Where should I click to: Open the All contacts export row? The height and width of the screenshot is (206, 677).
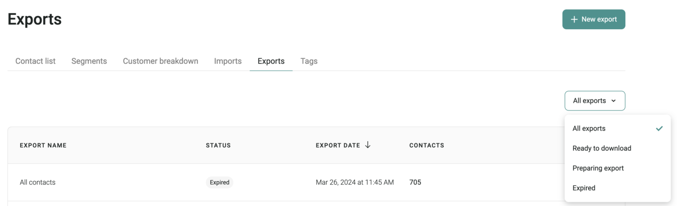tap(286, 182)
